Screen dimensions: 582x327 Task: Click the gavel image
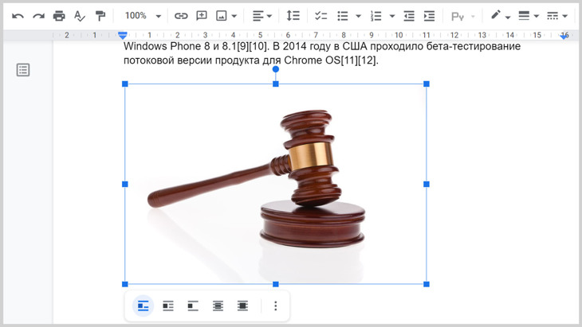click(275, 184)
